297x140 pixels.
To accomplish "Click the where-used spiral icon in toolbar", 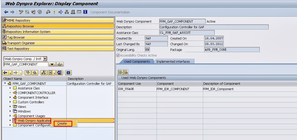I will 40,12.
